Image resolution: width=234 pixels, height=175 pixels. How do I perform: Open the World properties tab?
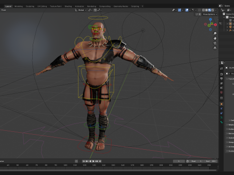pyautogui.click(x=221, y=92)
